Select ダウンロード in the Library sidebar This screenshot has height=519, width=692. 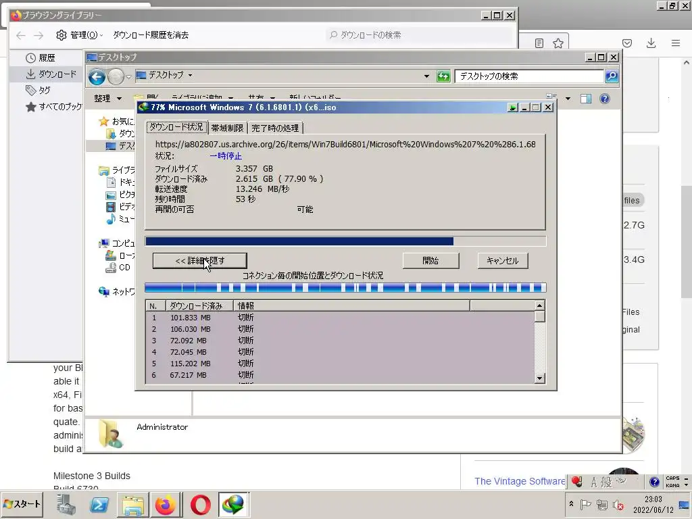[51, 74]
